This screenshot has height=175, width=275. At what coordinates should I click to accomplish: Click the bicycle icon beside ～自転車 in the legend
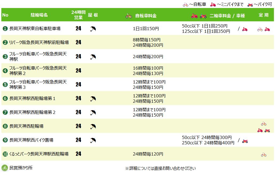point(185,5)
